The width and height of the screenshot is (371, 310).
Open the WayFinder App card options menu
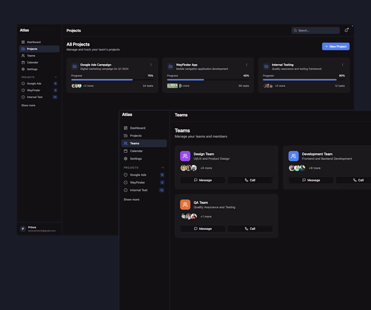tap(247, 64)
